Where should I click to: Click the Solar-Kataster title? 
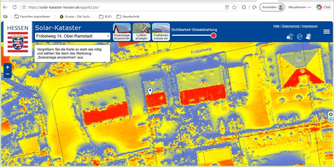58,28
